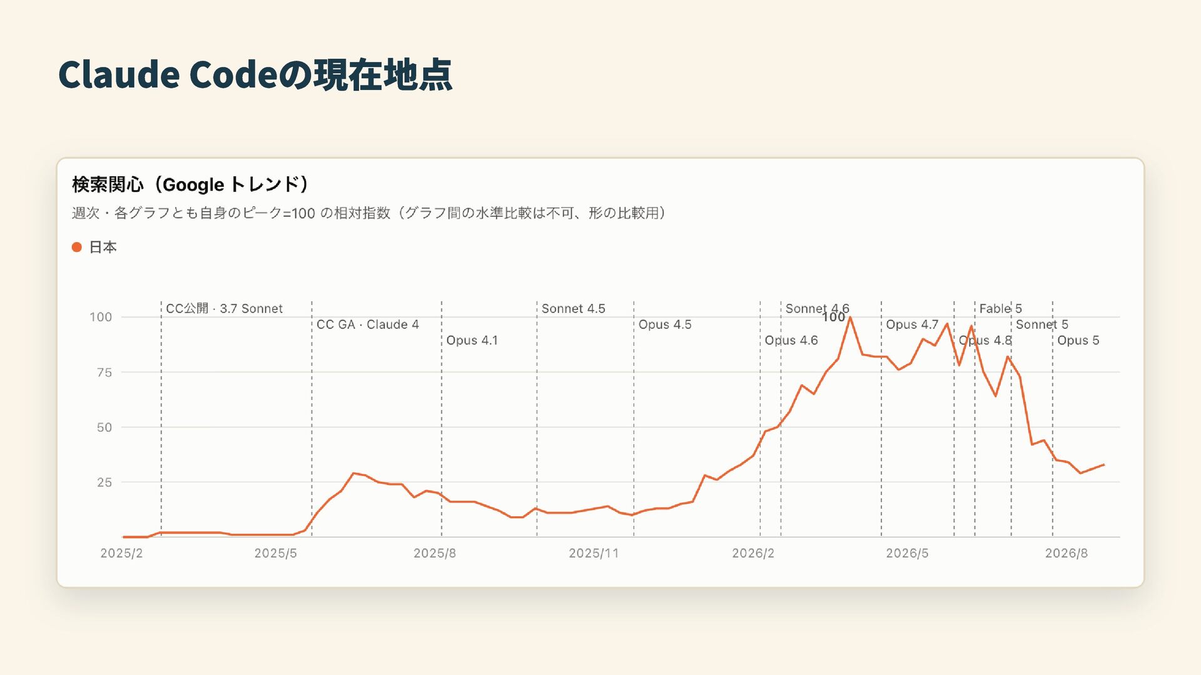Click the x-axis date 2025/8
Image resolution: width=1201 pixels, height=675 pixels.
pos(435,554)
